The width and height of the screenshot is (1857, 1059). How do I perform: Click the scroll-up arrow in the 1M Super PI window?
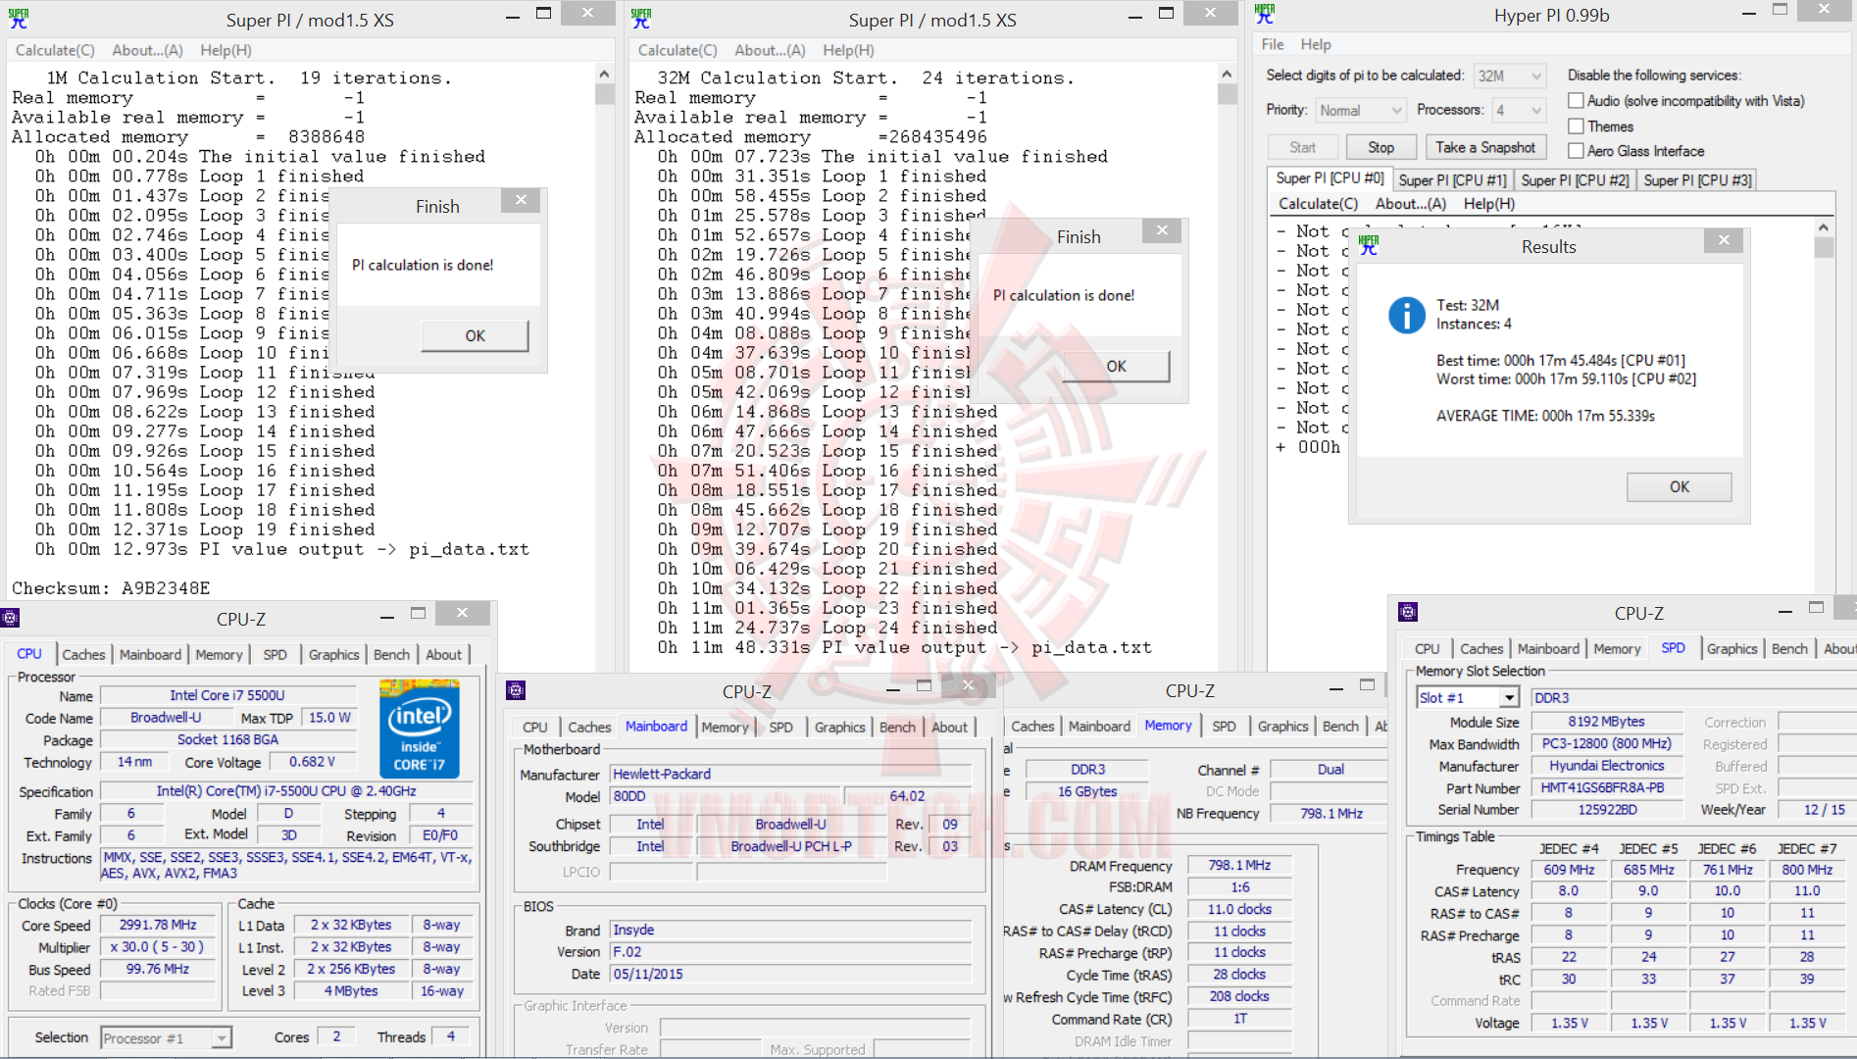[x=604, y=75]
